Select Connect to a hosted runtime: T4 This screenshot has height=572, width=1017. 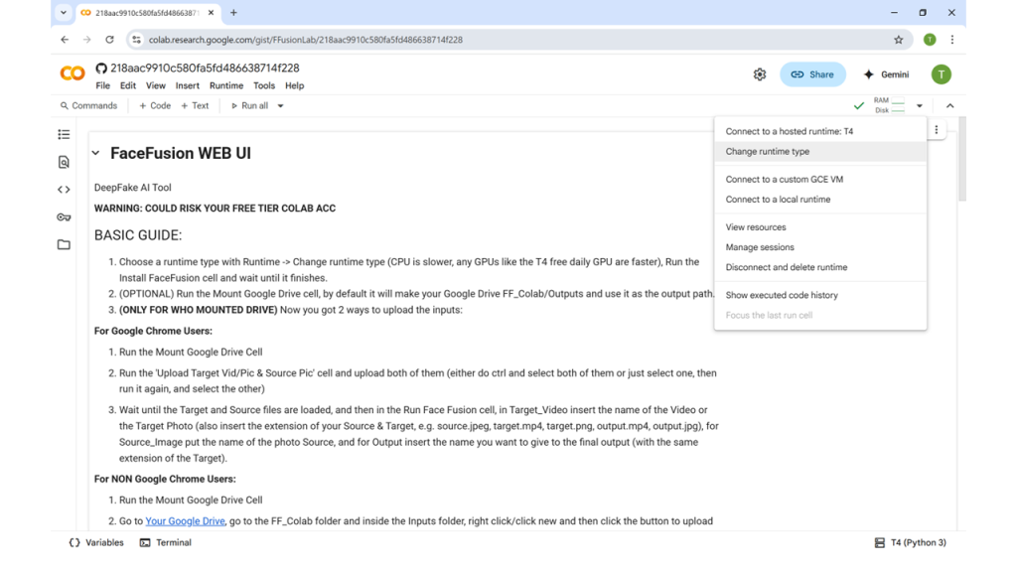[820, 131]
